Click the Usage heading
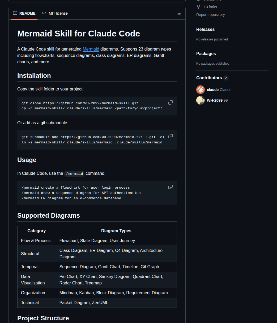This screenshot has height=323, width=277. click(x=27, y=160)
